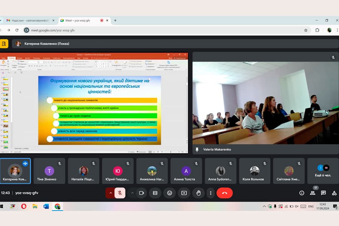Select Алина Толста participant tile
The image size is (339, 226).
coord(186,171)
